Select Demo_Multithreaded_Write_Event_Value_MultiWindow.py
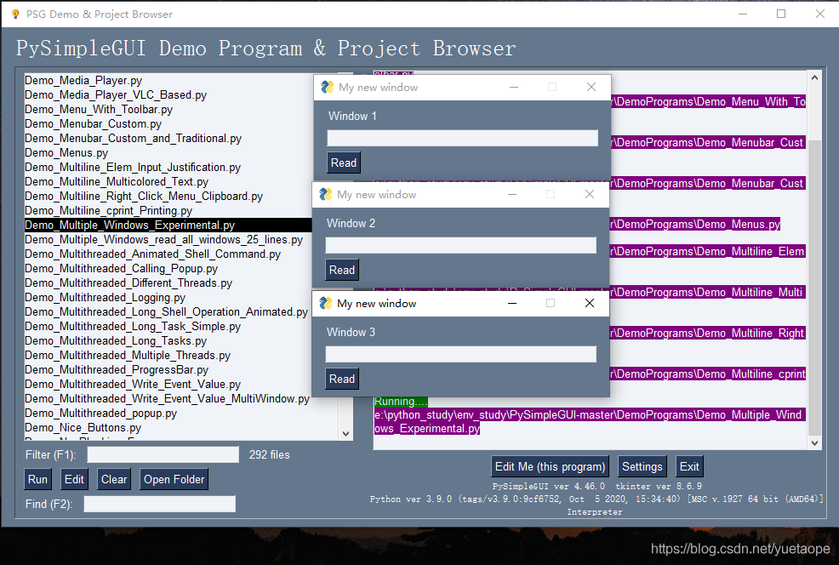Viewport: 839px width, 565px height. click(167, 398)
